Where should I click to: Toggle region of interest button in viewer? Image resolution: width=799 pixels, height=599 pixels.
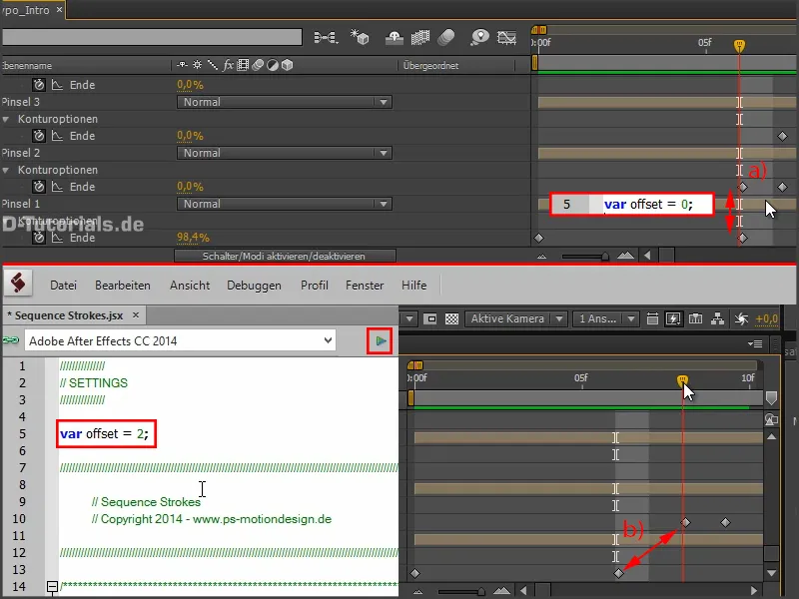coord(430,318)
